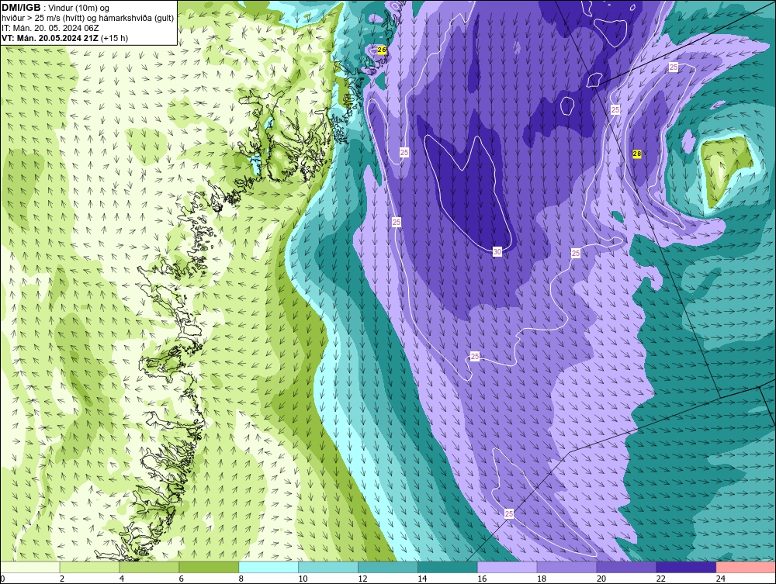This screenshot has height=584, width=776.
Task: Click the 'DMI/IGB' title text
Action: pos(21,8)
